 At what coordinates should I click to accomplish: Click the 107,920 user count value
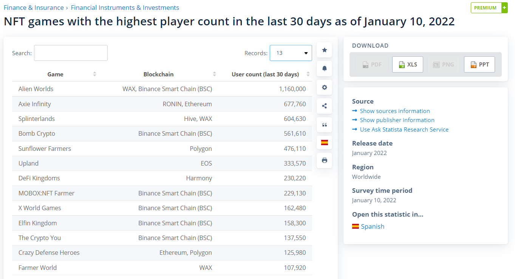(x=295, y=268)
